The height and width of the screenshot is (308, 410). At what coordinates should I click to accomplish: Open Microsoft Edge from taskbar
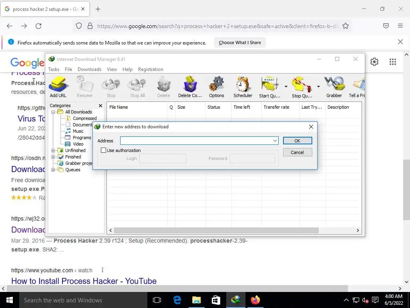(177, 300)
